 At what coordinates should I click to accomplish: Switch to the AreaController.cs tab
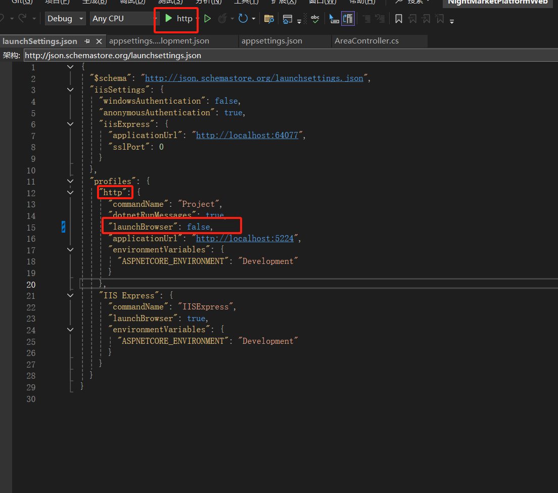(x=366, y=41)
